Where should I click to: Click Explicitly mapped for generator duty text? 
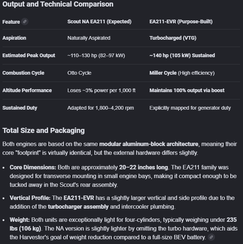point(190,108)
